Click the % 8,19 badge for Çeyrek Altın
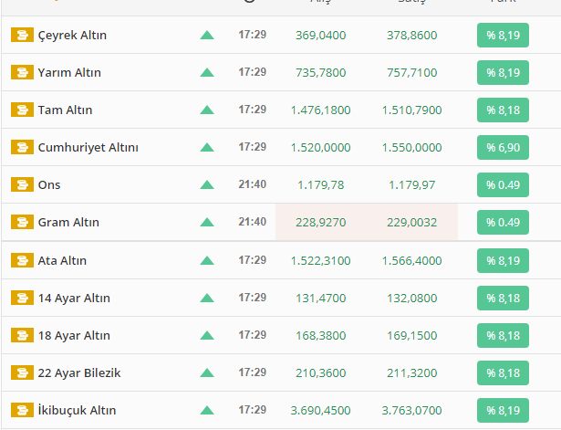Screen dimensions: 561x430 pos(503,36)
